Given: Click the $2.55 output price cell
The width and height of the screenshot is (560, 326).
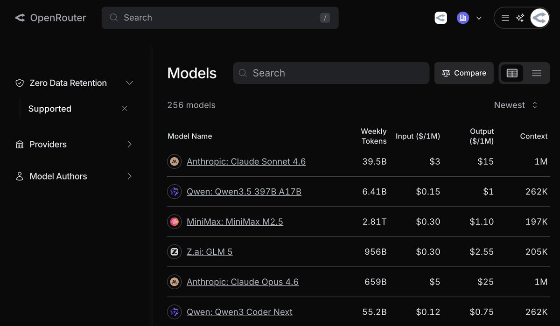Looking at the screenshot, I should tap(482, 252).
